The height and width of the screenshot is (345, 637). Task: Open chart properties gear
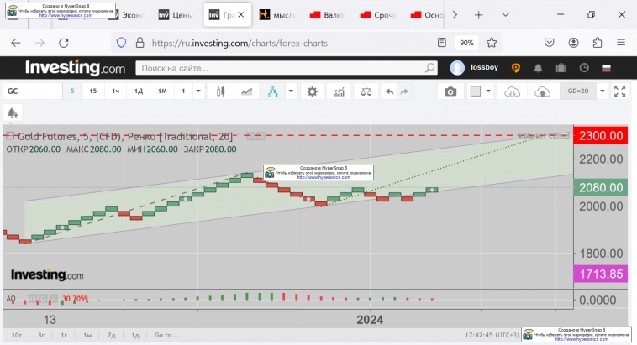tap(312, 91)
